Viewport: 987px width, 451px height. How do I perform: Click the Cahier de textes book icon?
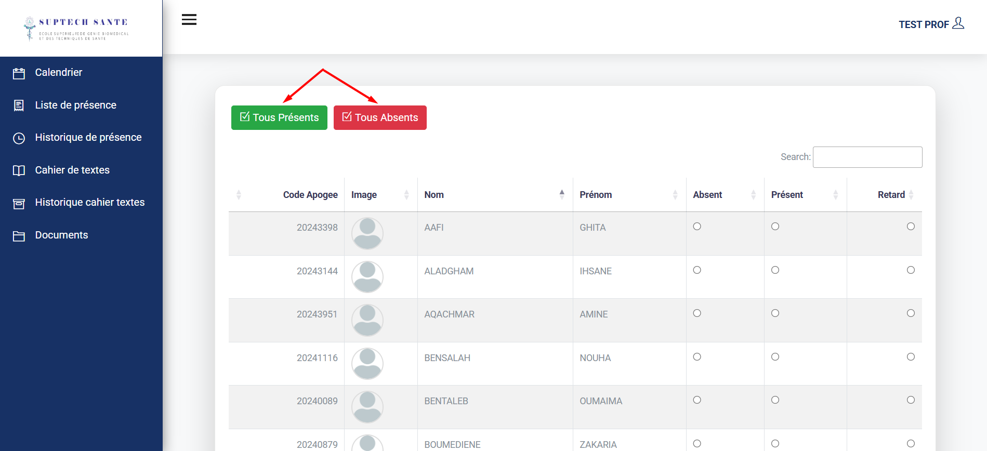[x=19, y=170]
